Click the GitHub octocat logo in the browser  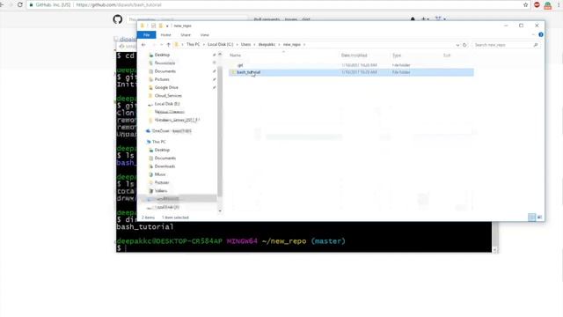pyautogui.click(x=117, y=19)
